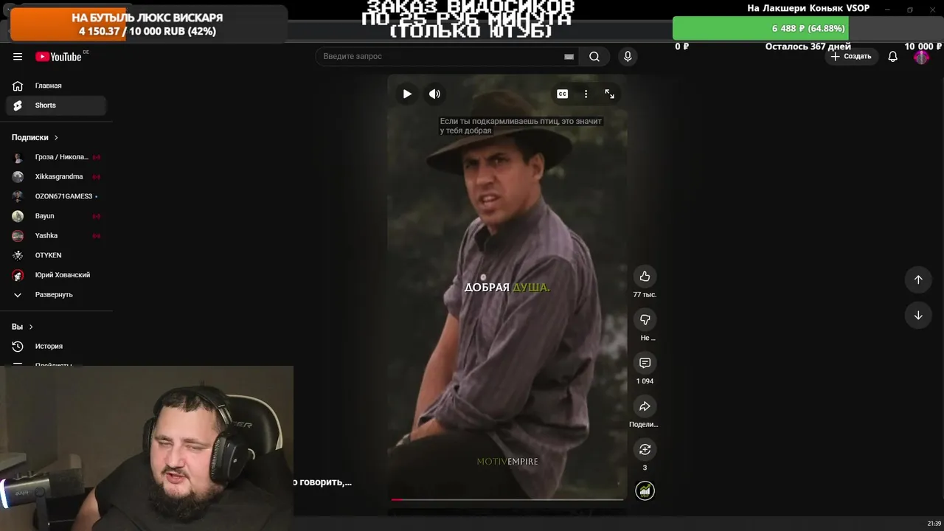The height and width of the screenshot is (531, 944).
Task: Open the remix button showing 3
Action: (x=645, y=449)
